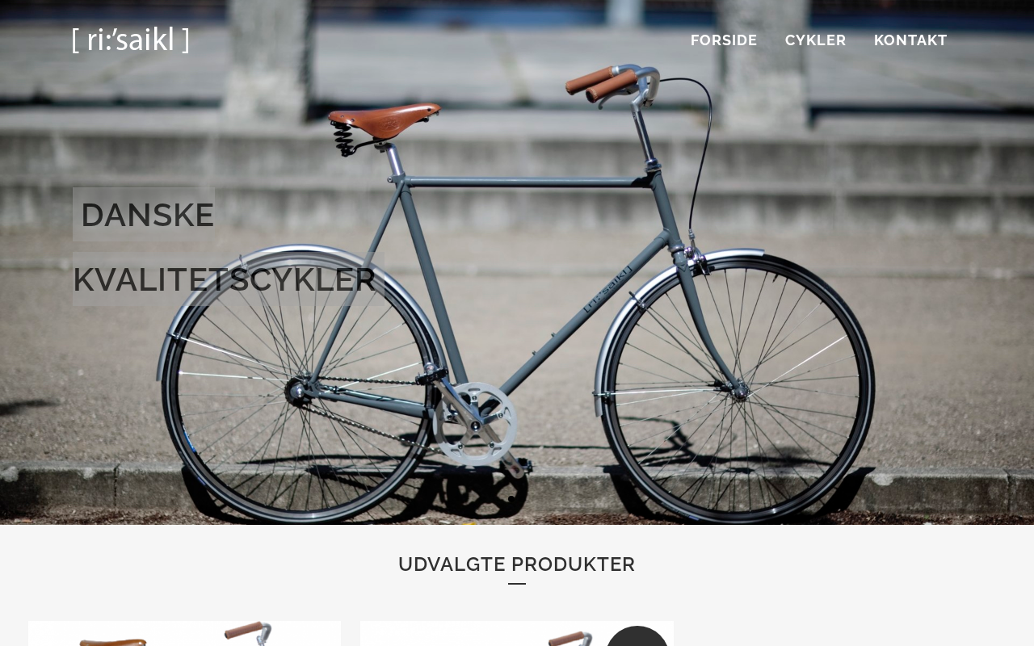Open the KONTAKT page link
The width and height of the screenshot is (1034, 646).
(x=910, y=40)
